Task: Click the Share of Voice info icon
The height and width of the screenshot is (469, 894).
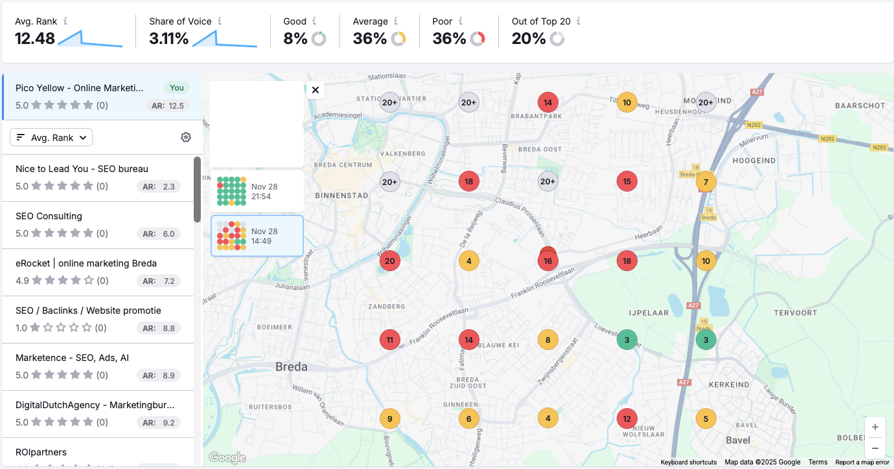Action: pos(221,20)
